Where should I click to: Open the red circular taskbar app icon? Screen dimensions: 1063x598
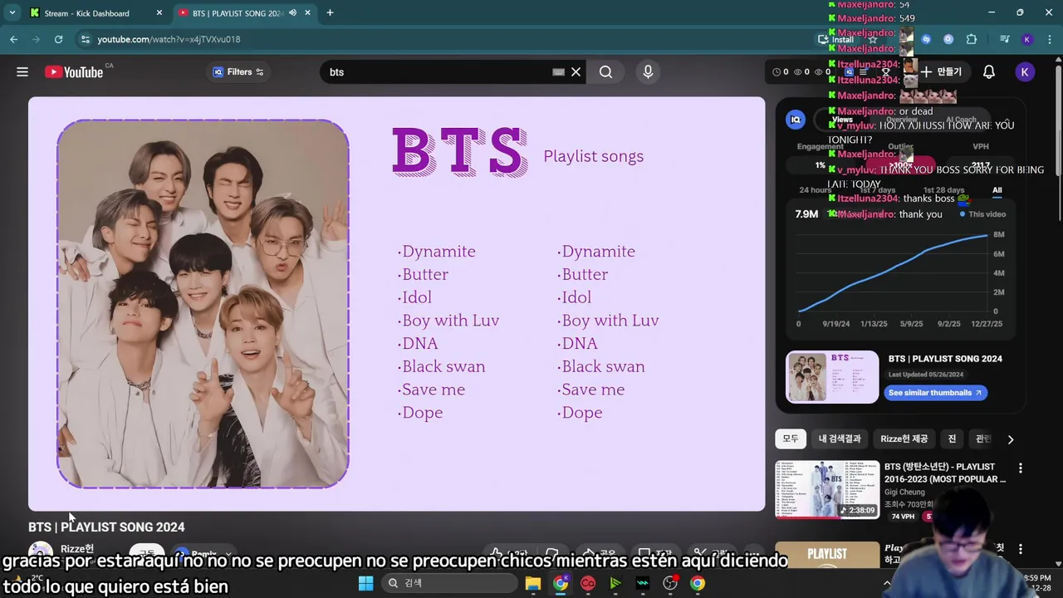588,583
